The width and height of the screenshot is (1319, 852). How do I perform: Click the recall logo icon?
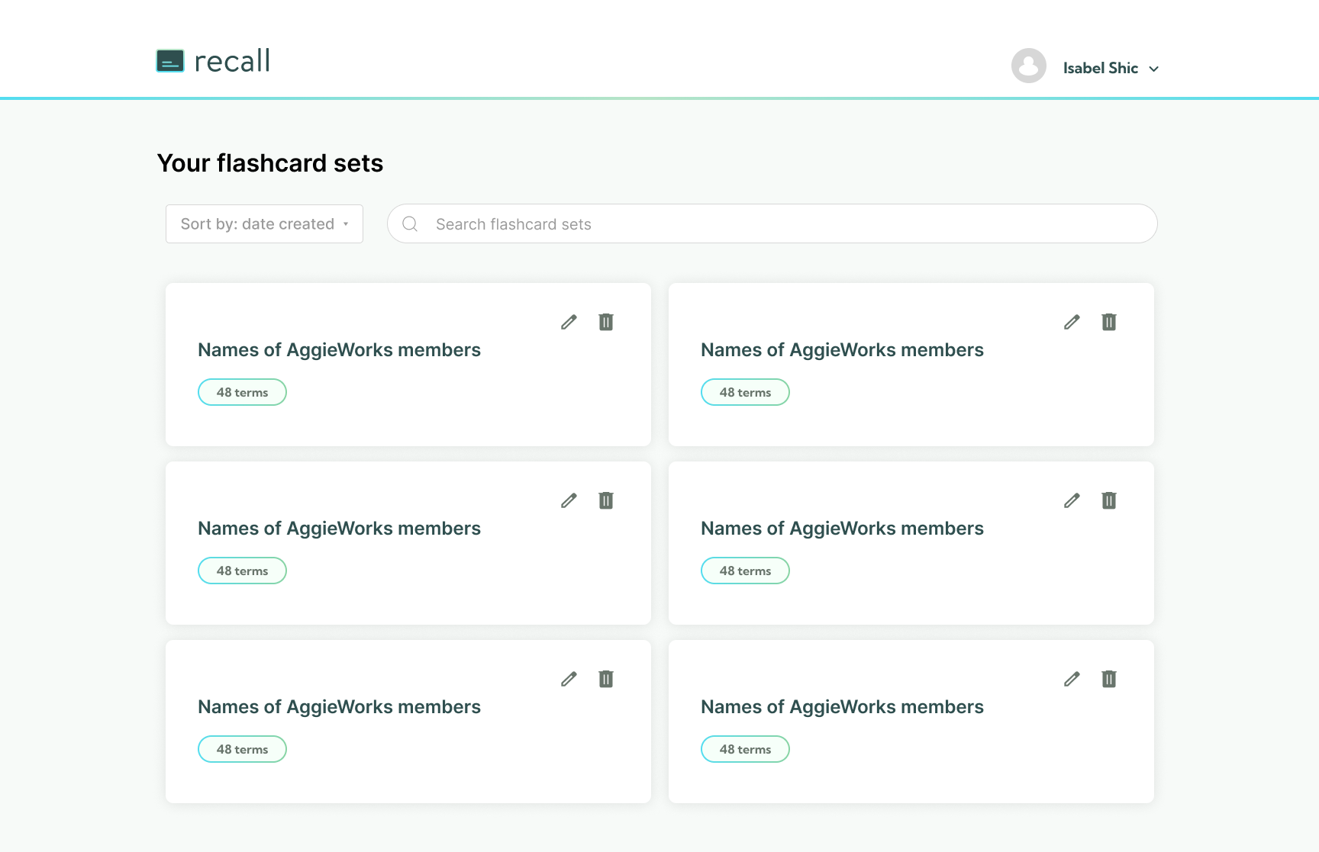[x=170, y=61]
